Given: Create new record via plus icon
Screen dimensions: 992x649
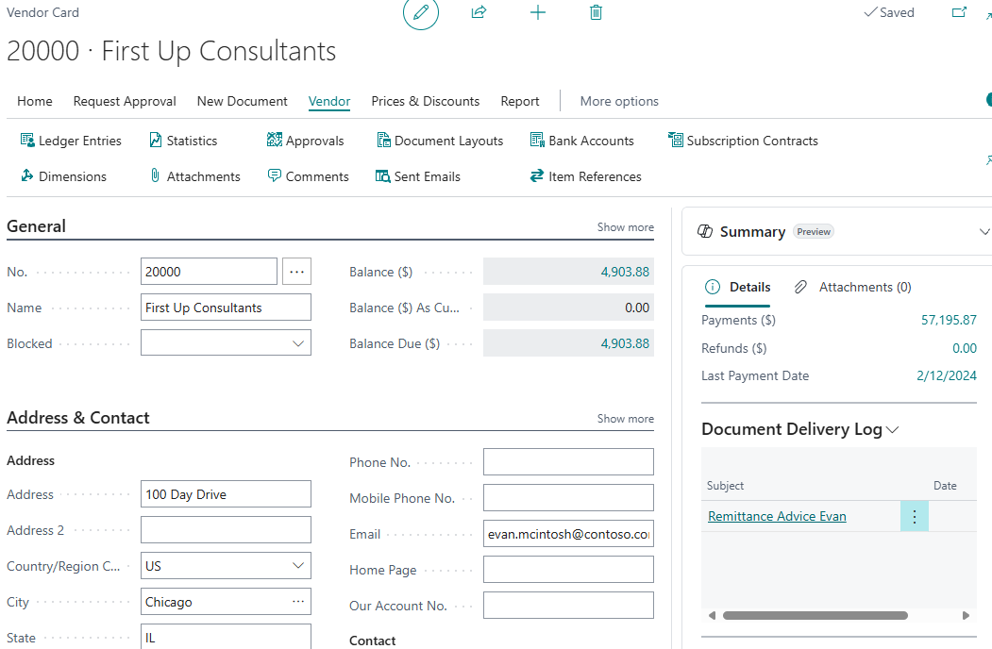Looking at the screenshot, I should (x=537, y=12).
